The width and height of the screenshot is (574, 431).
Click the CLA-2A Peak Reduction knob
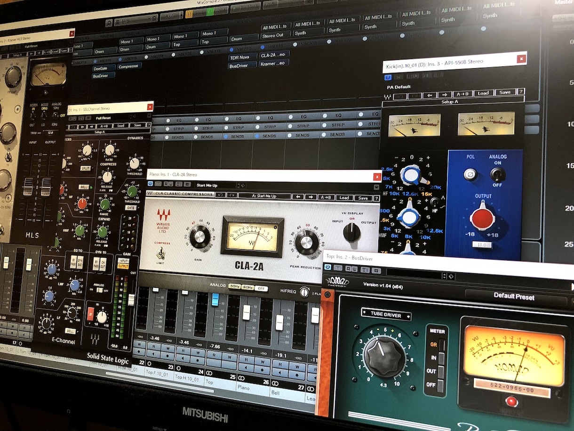pyautogui.click(x=306, y=242)
